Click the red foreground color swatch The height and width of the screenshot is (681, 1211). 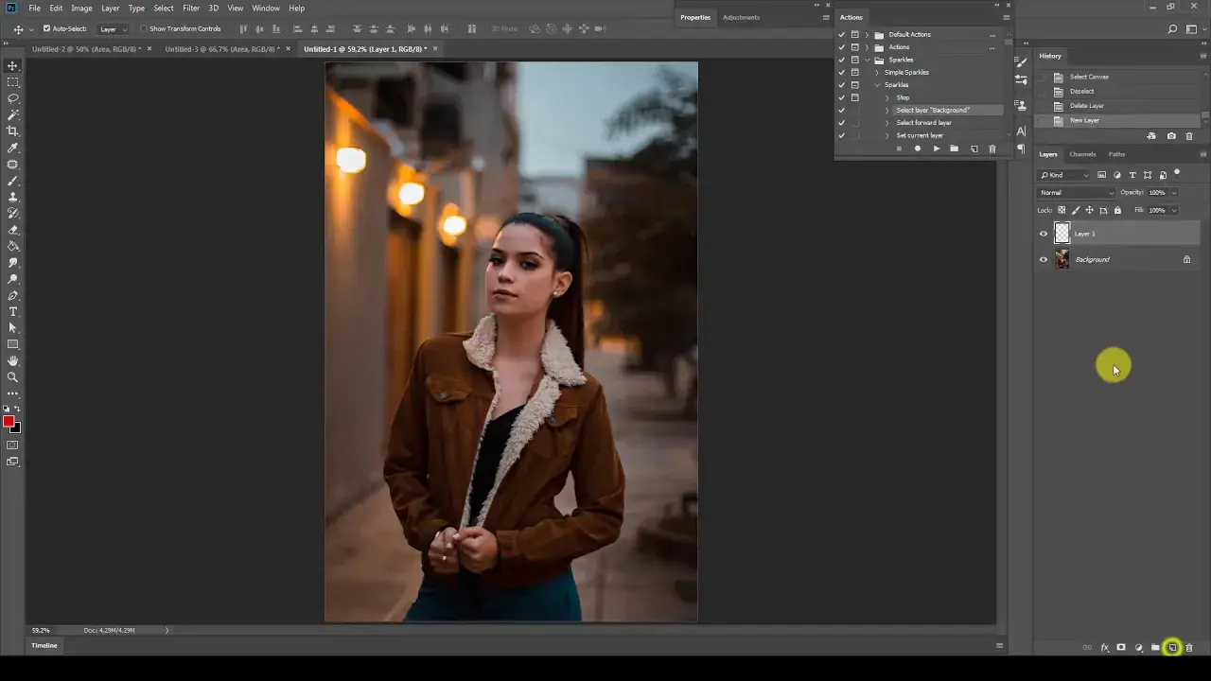(x=9, y=422)
